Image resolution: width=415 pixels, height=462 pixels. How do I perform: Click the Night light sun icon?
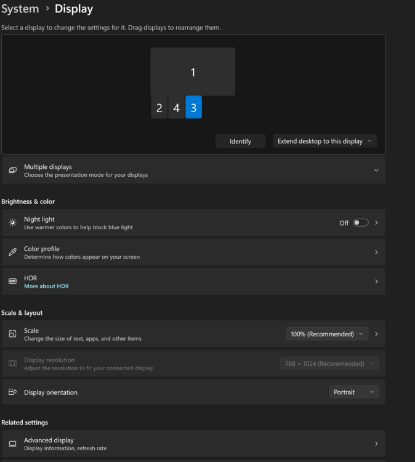click(x=12, y=223)
